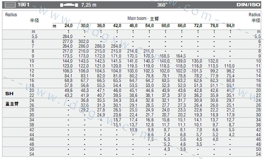Select the 48,0 boom length column header

point(134,26)
